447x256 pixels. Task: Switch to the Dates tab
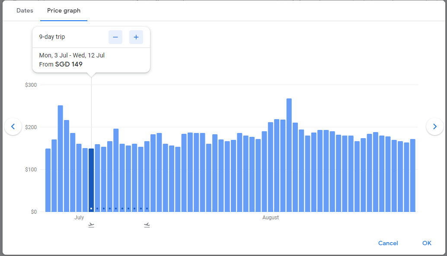(25, 10)
